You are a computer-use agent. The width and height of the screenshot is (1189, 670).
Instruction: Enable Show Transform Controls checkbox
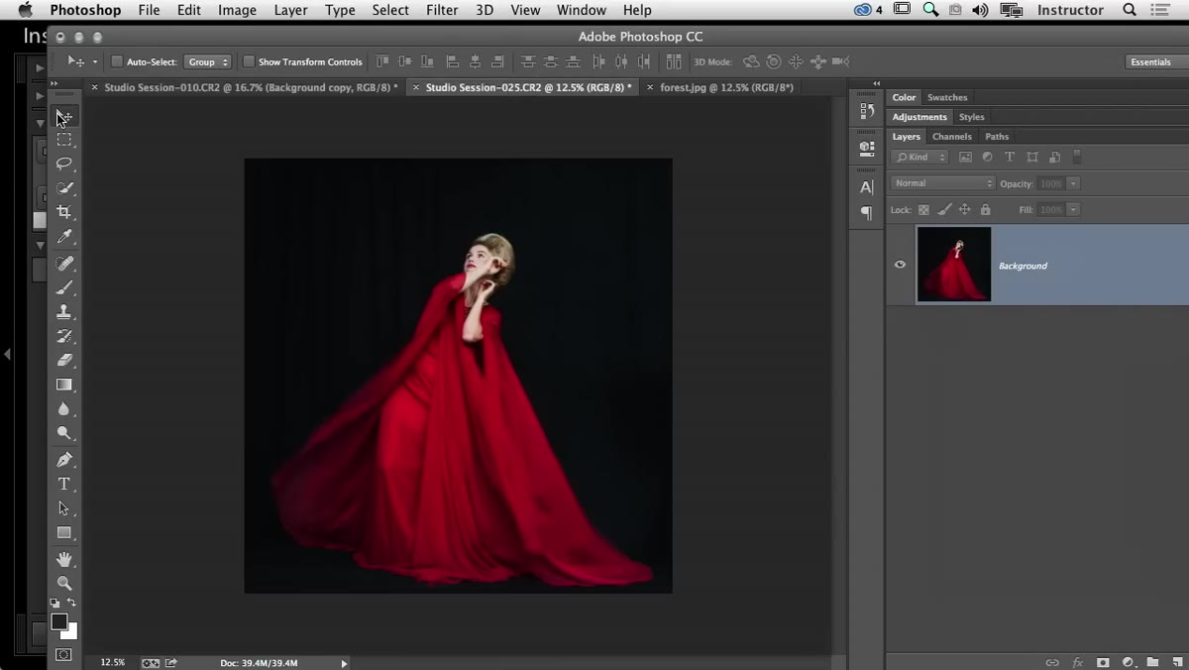(x=249, y=61)
